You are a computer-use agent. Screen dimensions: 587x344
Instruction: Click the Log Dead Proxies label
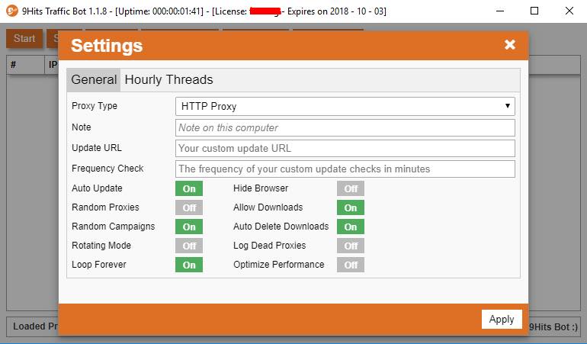pyautogui.click(x=270, y=246)
